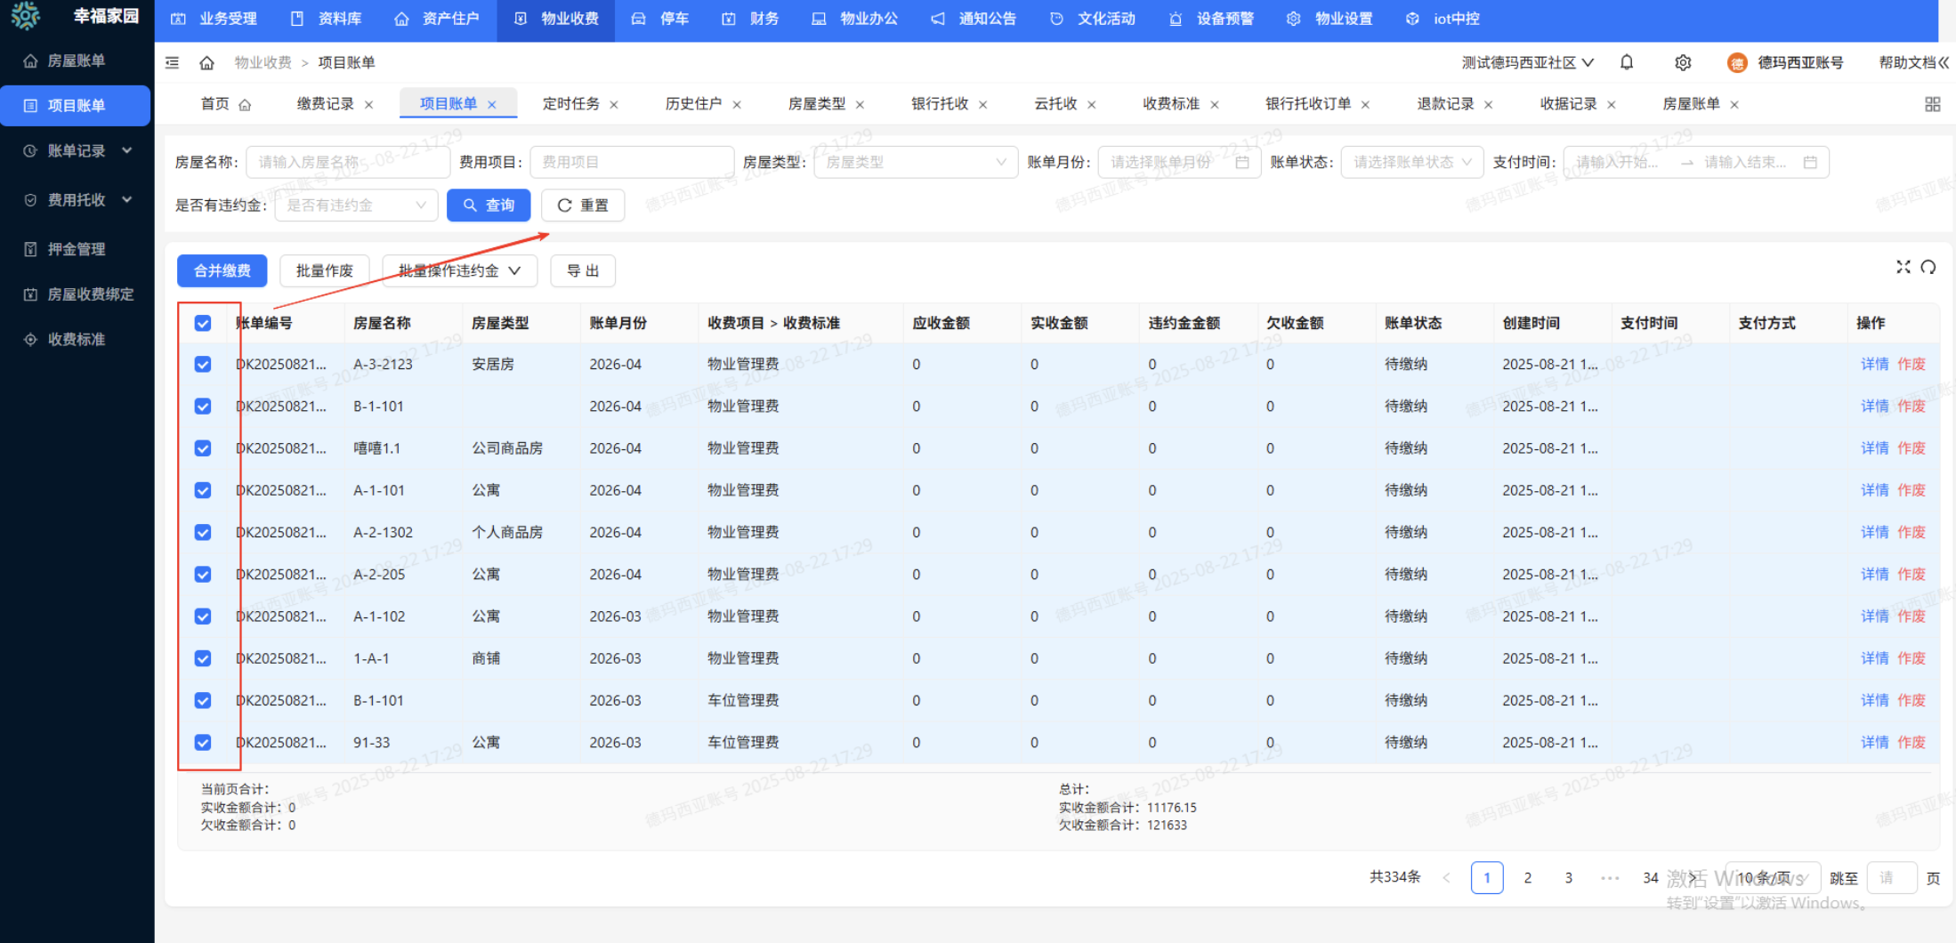This screenshot has height=943, width=1956.
Task: Click the home icon in breadcrumb
Action: pyautogui.click(x=206, y=62)
